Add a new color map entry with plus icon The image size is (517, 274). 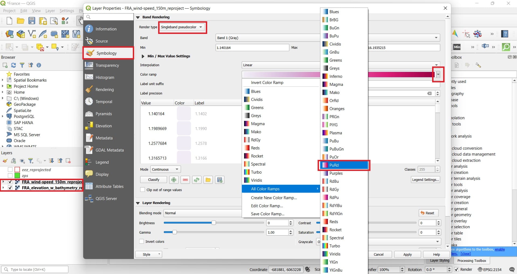tap(174, 180)
